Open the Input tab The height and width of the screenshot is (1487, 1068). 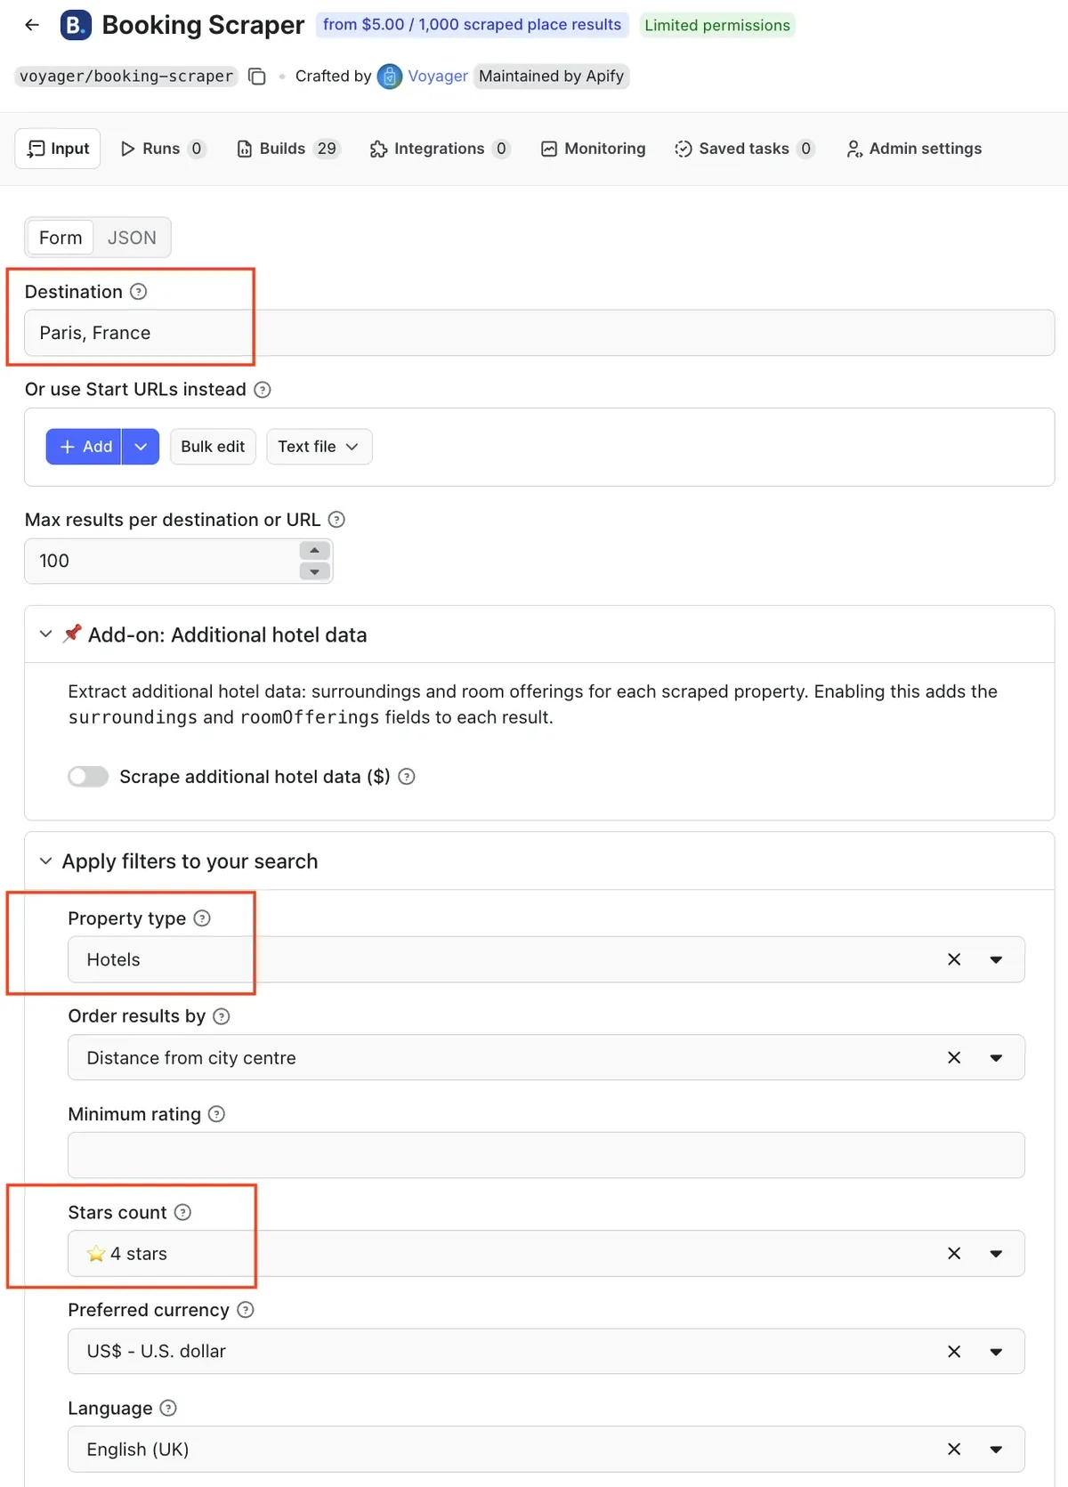[x=58, y=149]
